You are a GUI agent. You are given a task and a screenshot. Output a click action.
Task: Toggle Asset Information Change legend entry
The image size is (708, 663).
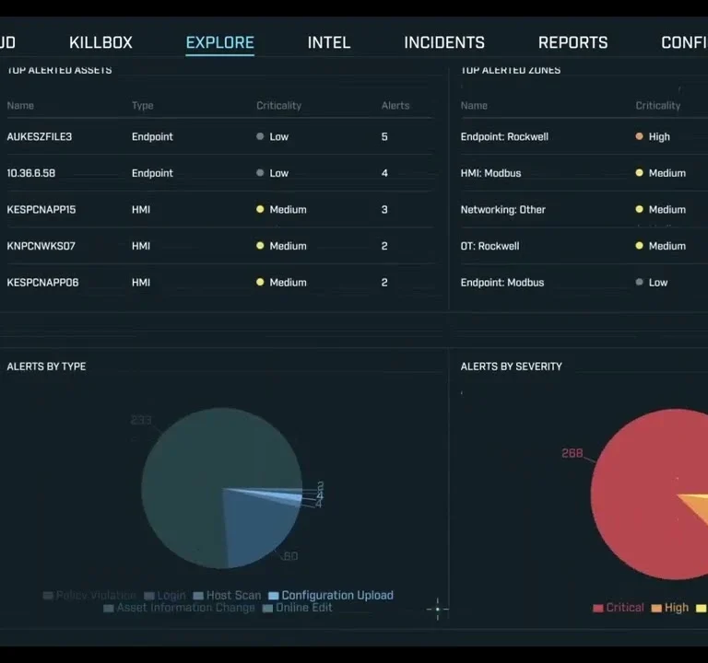pos(179,608)
